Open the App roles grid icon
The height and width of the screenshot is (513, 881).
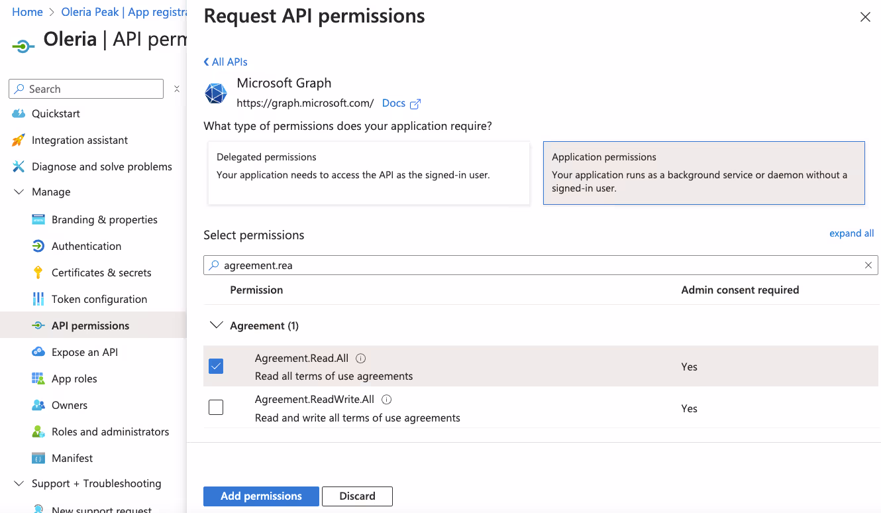[x=38, y=378]
